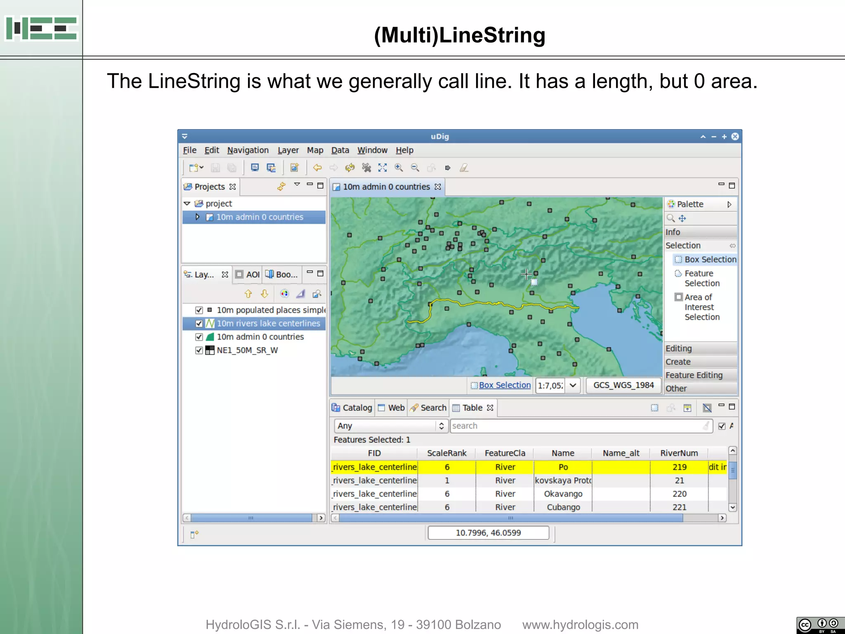This screenshot has height=634, width=845.
Task: Click the Palette zoom magnifier tool
Action: tap(671, 218)
